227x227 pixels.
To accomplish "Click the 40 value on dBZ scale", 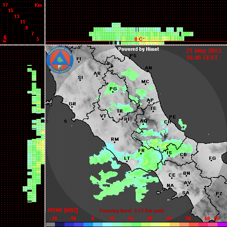I will [168, 218].
